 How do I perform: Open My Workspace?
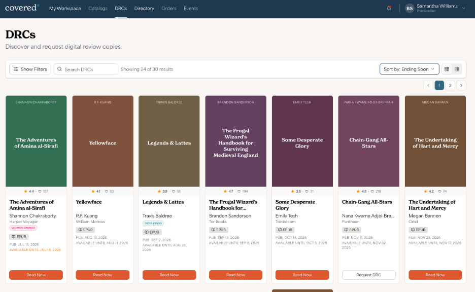coord(65,9)
